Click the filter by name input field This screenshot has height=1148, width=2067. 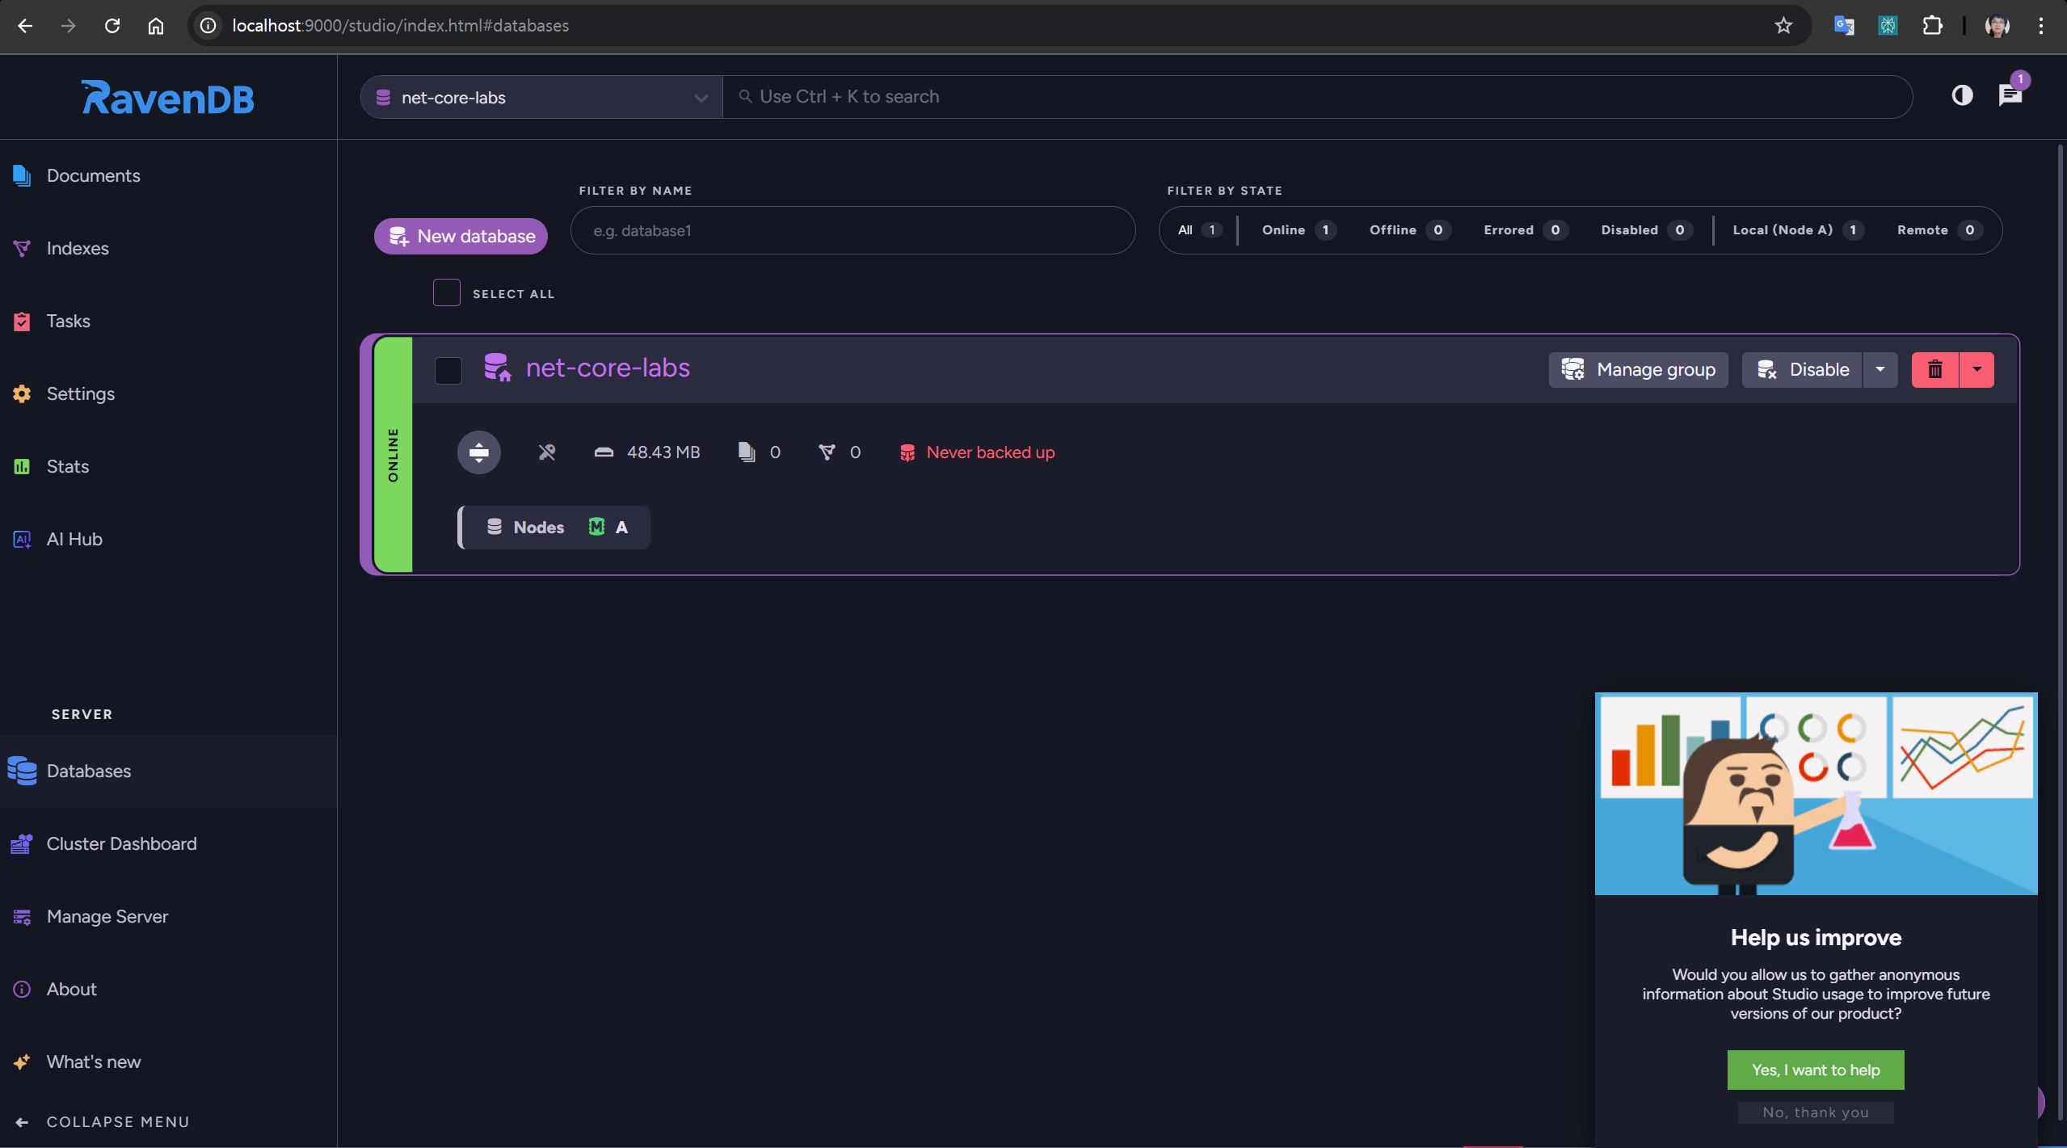point(852,231)
